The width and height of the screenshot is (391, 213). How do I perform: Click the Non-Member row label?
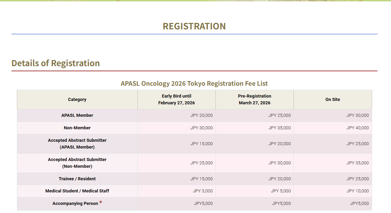click(77, 128)
